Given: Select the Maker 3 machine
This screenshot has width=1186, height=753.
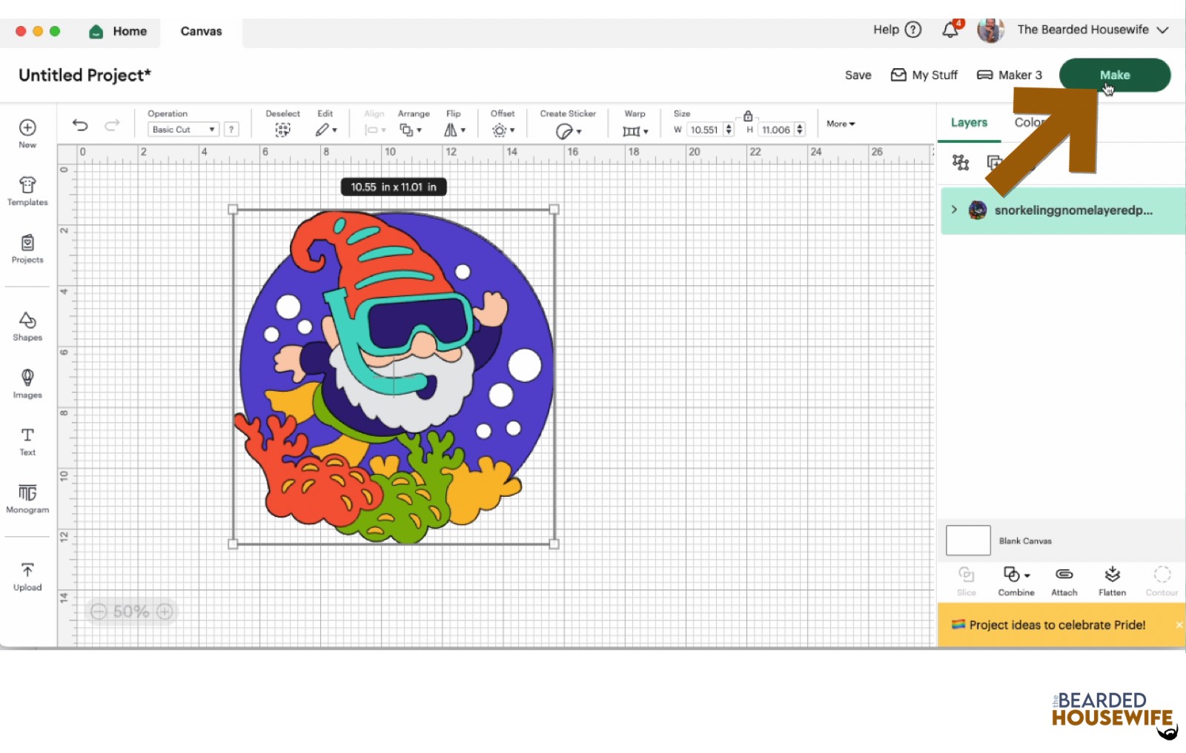Looking at the screenshot, I should point(1009,75).
